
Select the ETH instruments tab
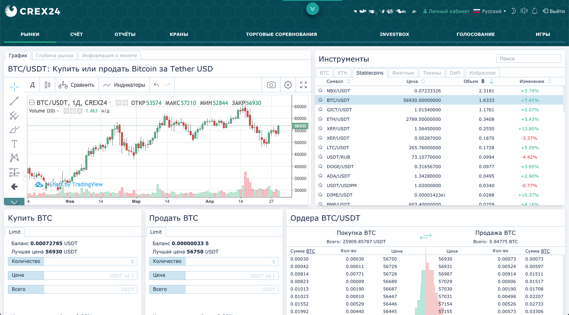point(343,73)
